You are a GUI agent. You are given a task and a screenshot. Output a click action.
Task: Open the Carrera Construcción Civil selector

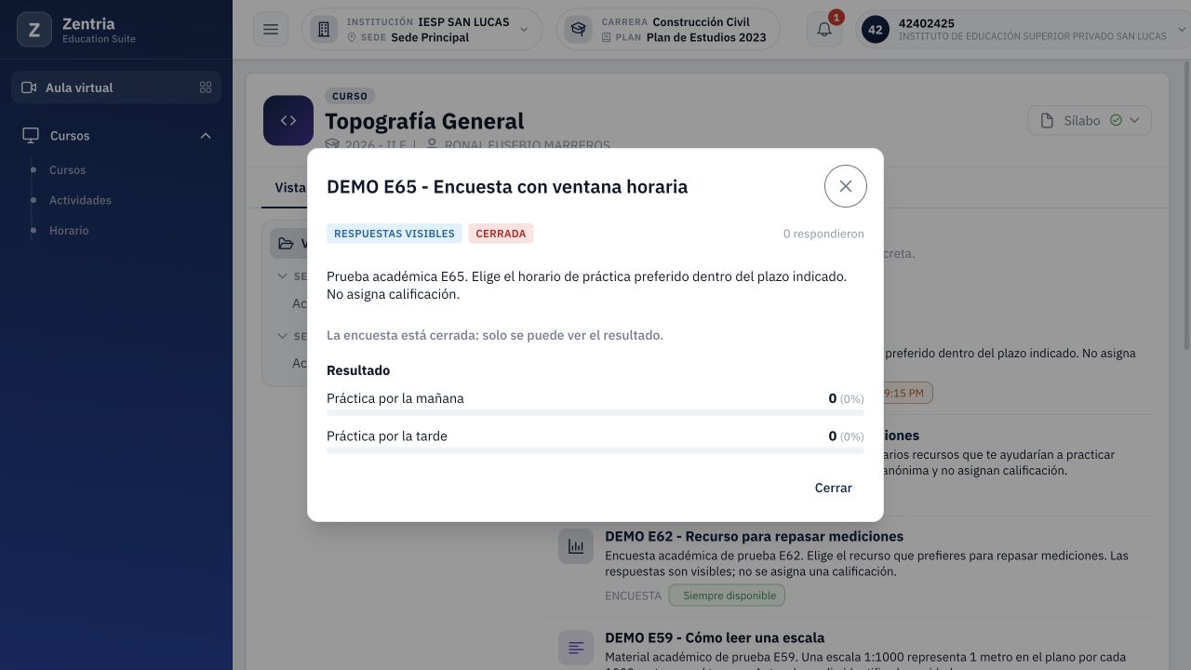(x=668, y=30)
